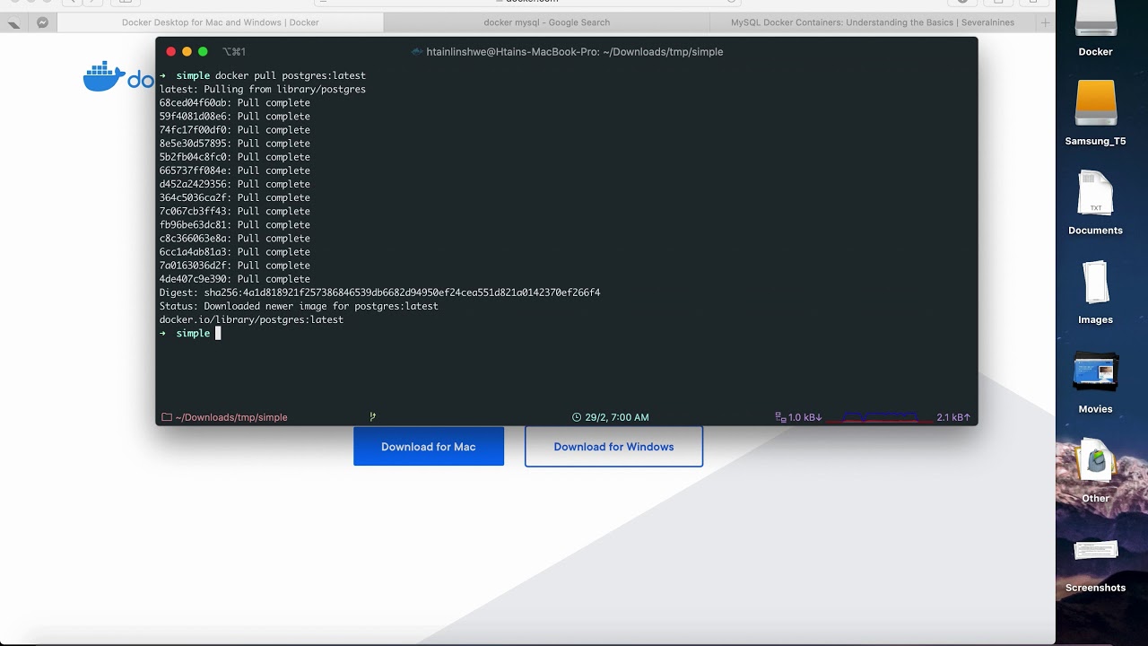The width and height of the screenshot is (1148, 646).
Task: Click the ⌥⌘1 session label in terminal title bar
Action: coord(234,51)
